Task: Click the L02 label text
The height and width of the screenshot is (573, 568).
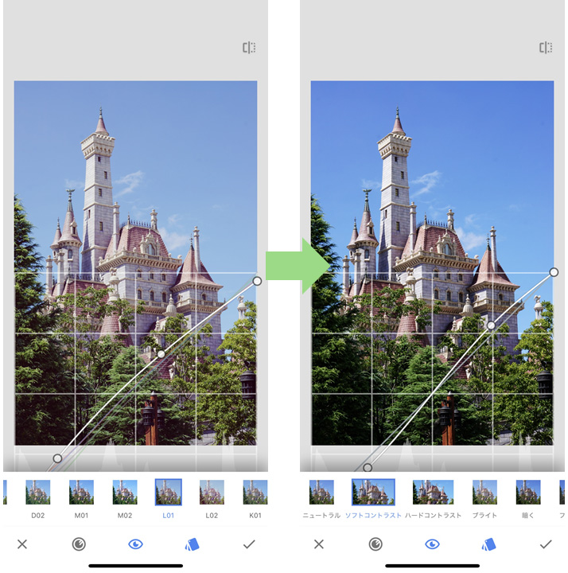Action: coord(212,516)
